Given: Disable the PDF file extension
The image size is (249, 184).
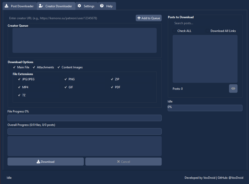Looking at the screenshot, I should (x=112, y=87).
